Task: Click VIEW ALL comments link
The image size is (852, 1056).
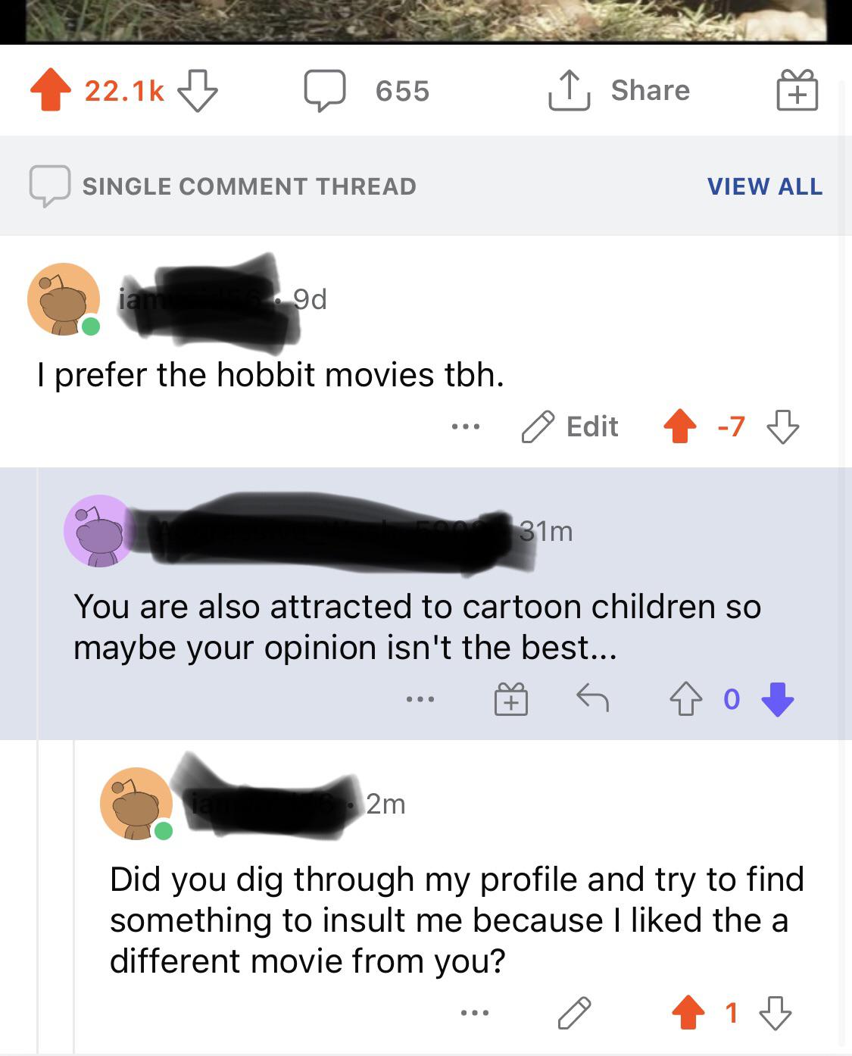Action: point(764,186)
